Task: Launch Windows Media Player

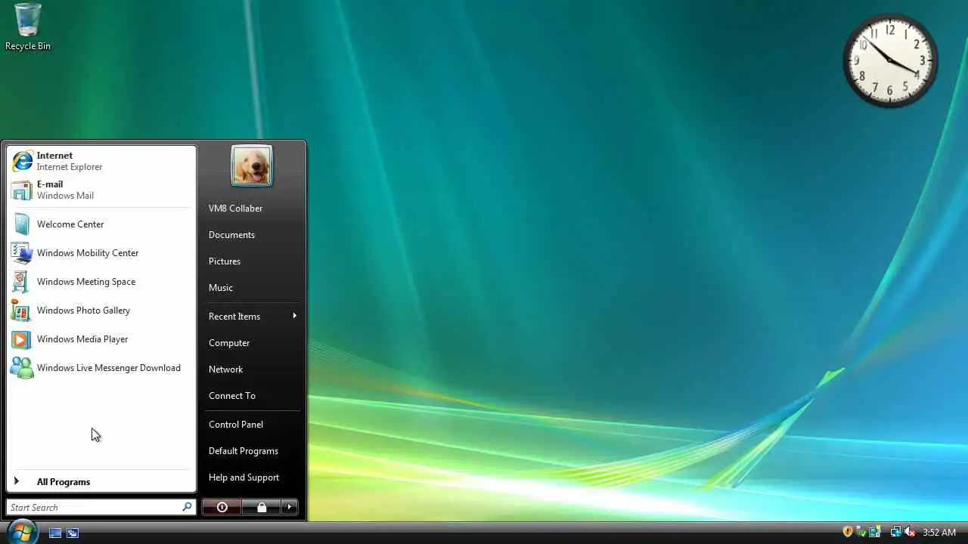Action: point(101,339)
